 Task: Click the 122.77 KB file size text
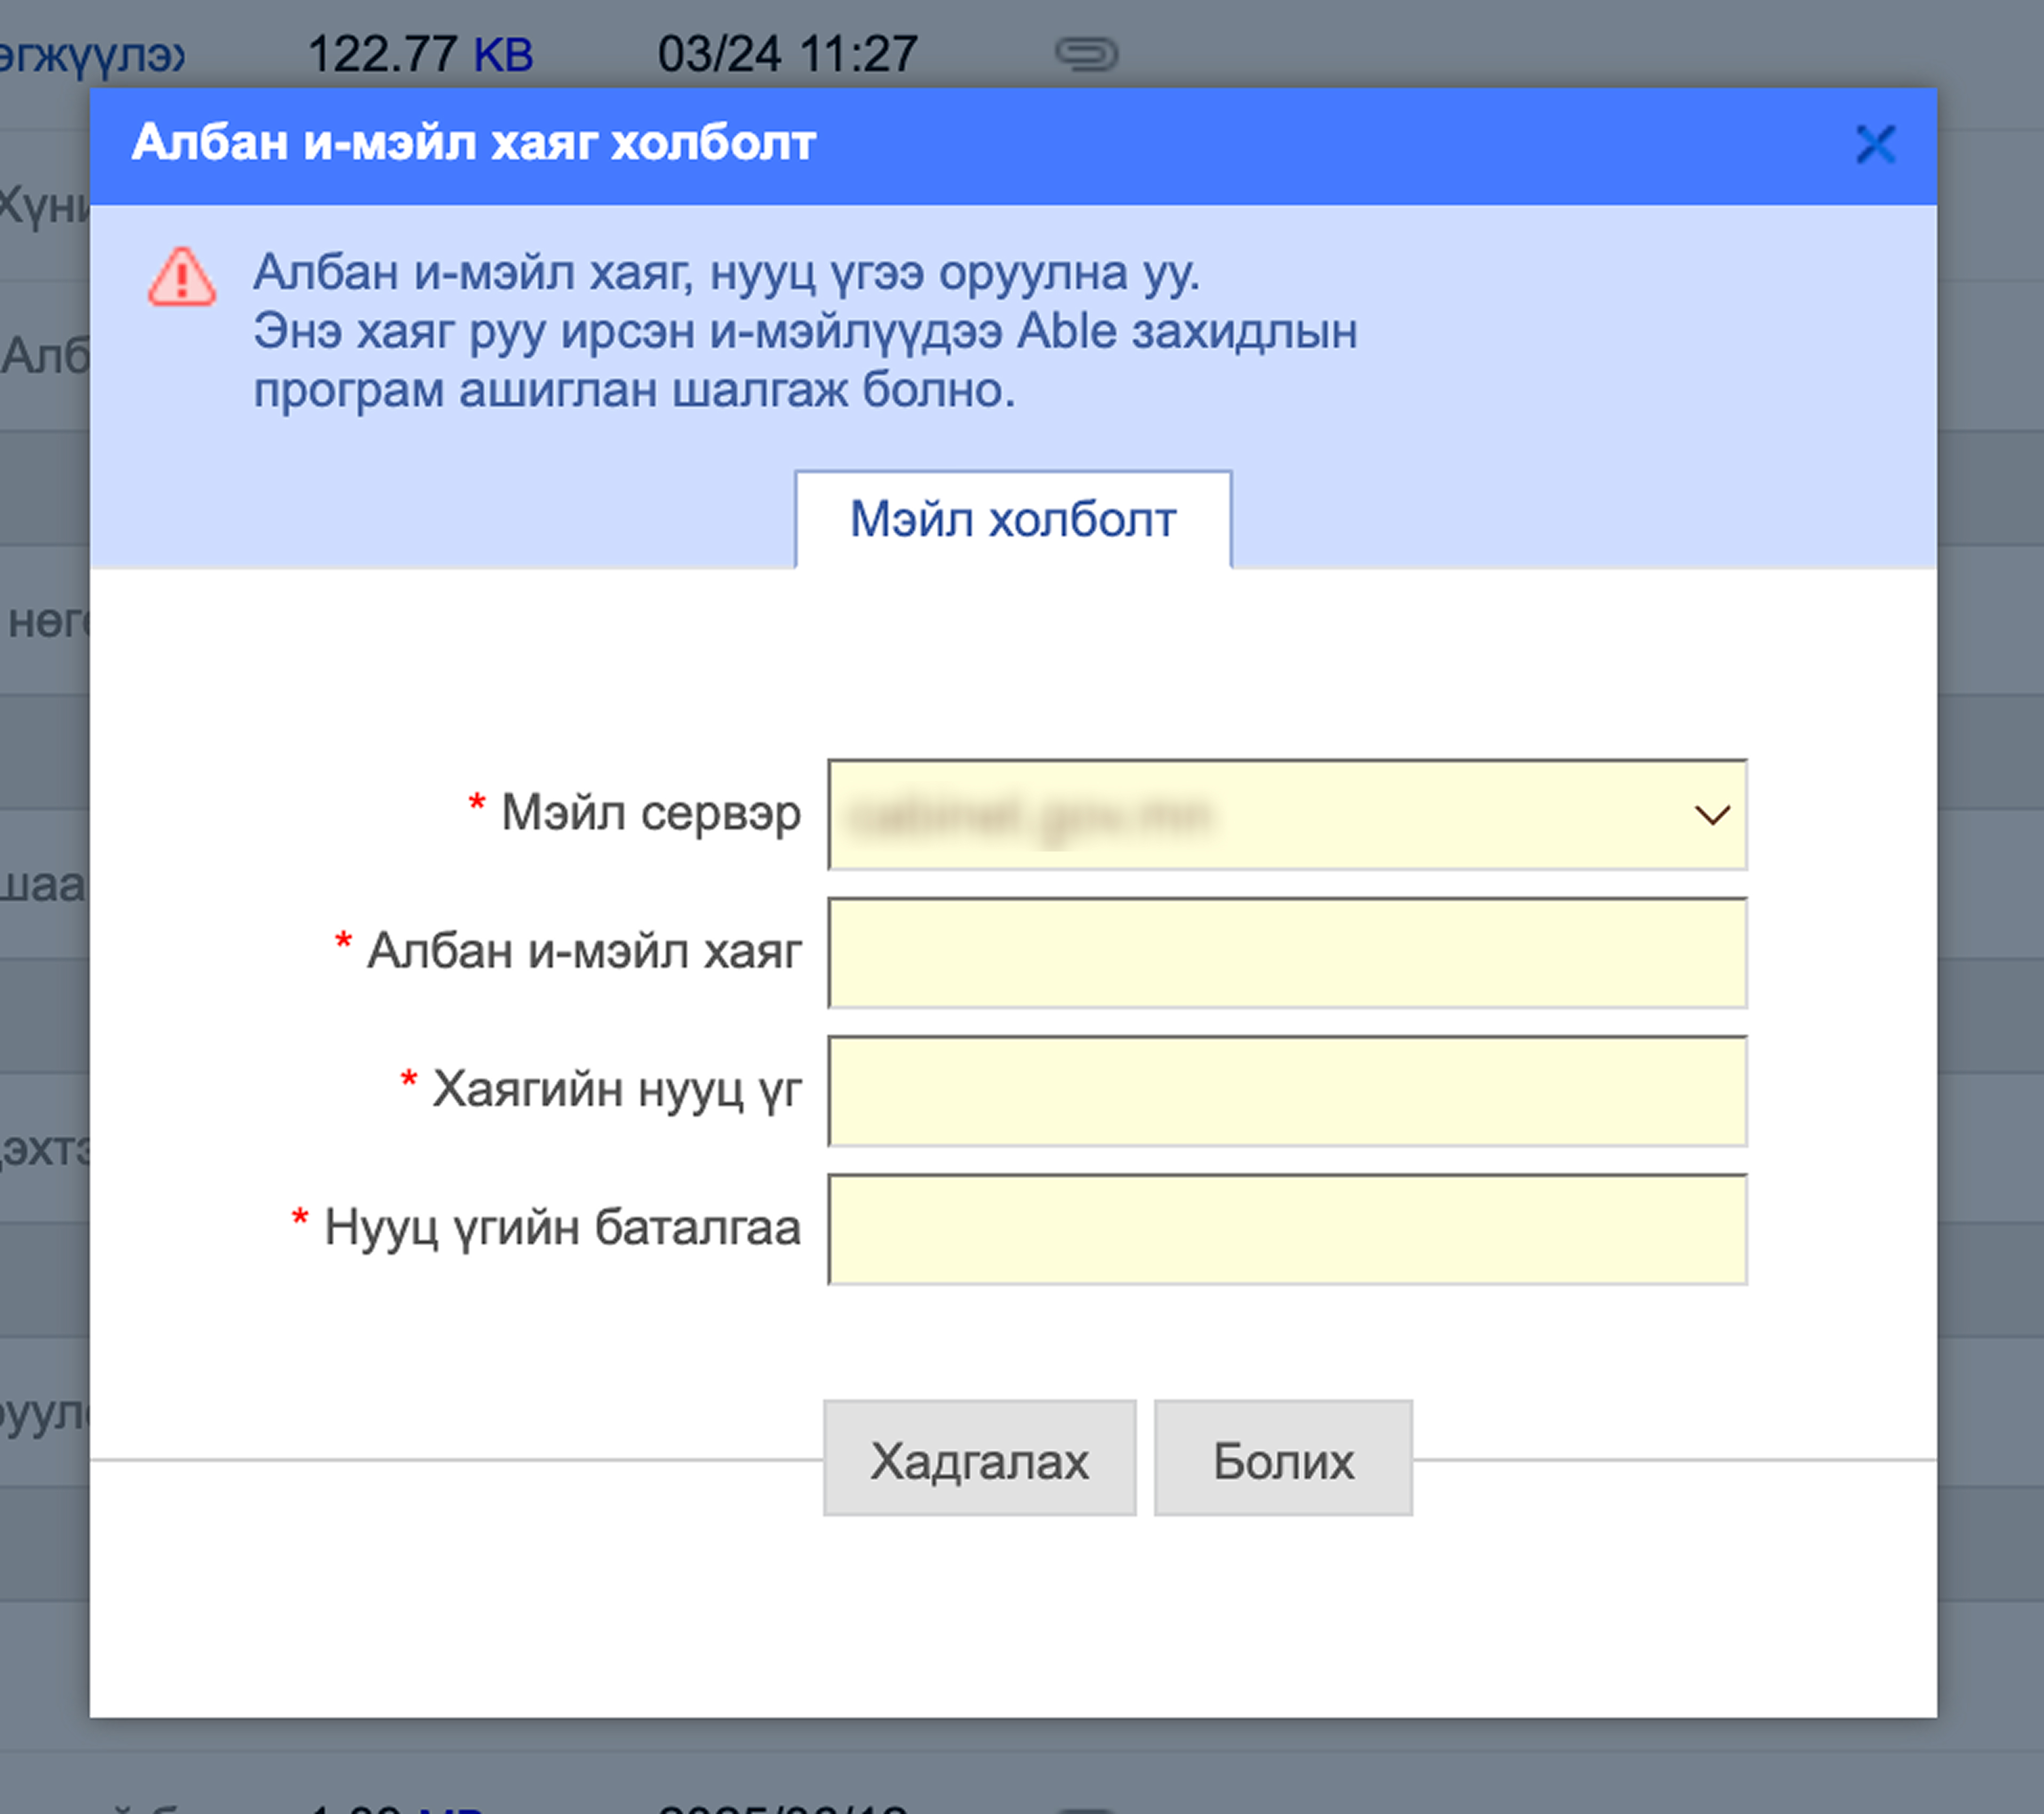pos(420,54)
